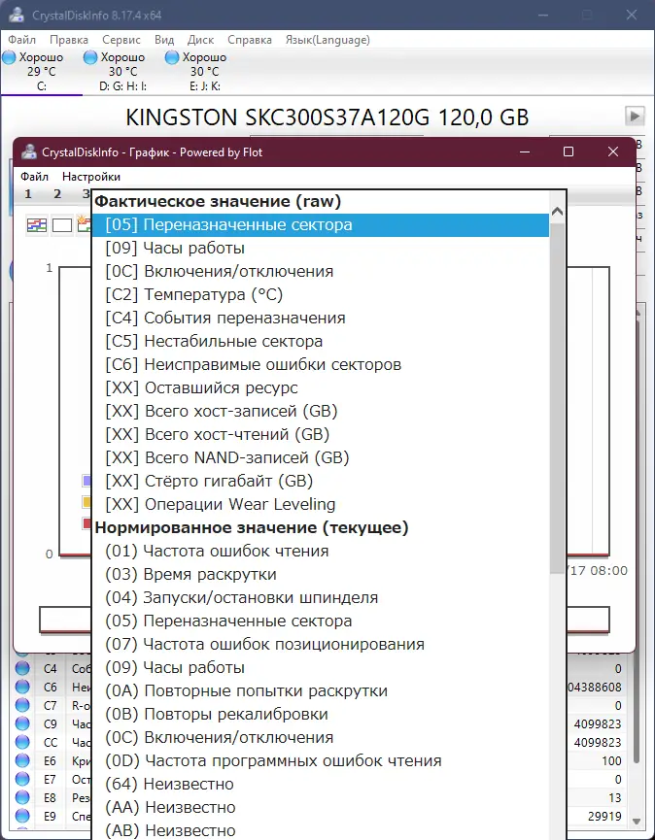
Task: Choose (64) Неизвестно option
Action: point(321,785)
